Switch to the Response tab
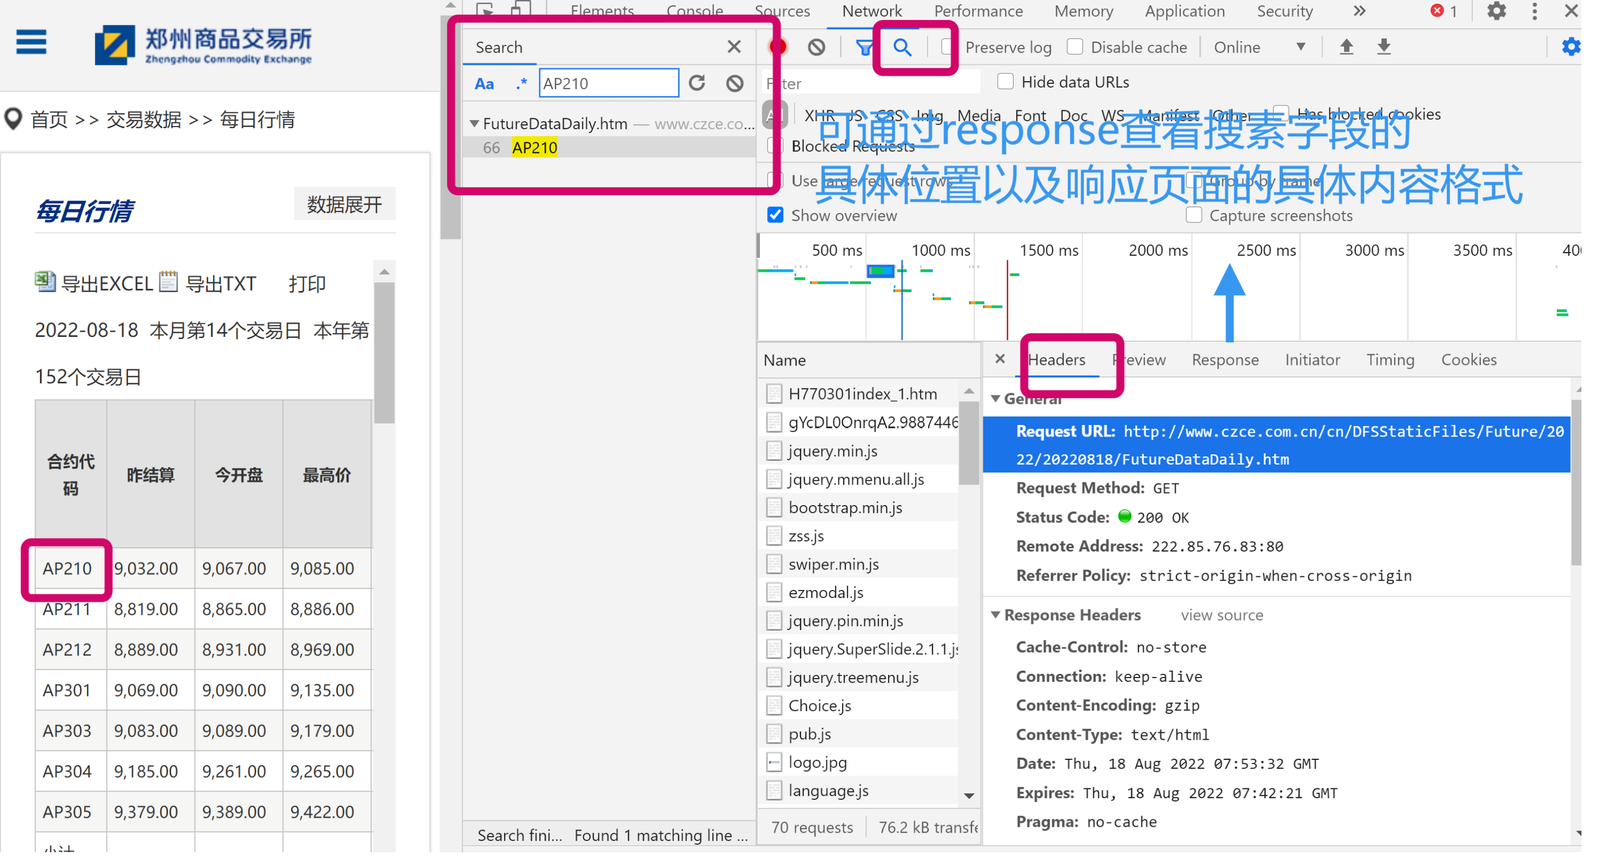 tap(1224, 360)
